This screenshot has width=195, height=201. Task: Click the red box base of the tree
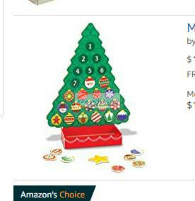91,137
